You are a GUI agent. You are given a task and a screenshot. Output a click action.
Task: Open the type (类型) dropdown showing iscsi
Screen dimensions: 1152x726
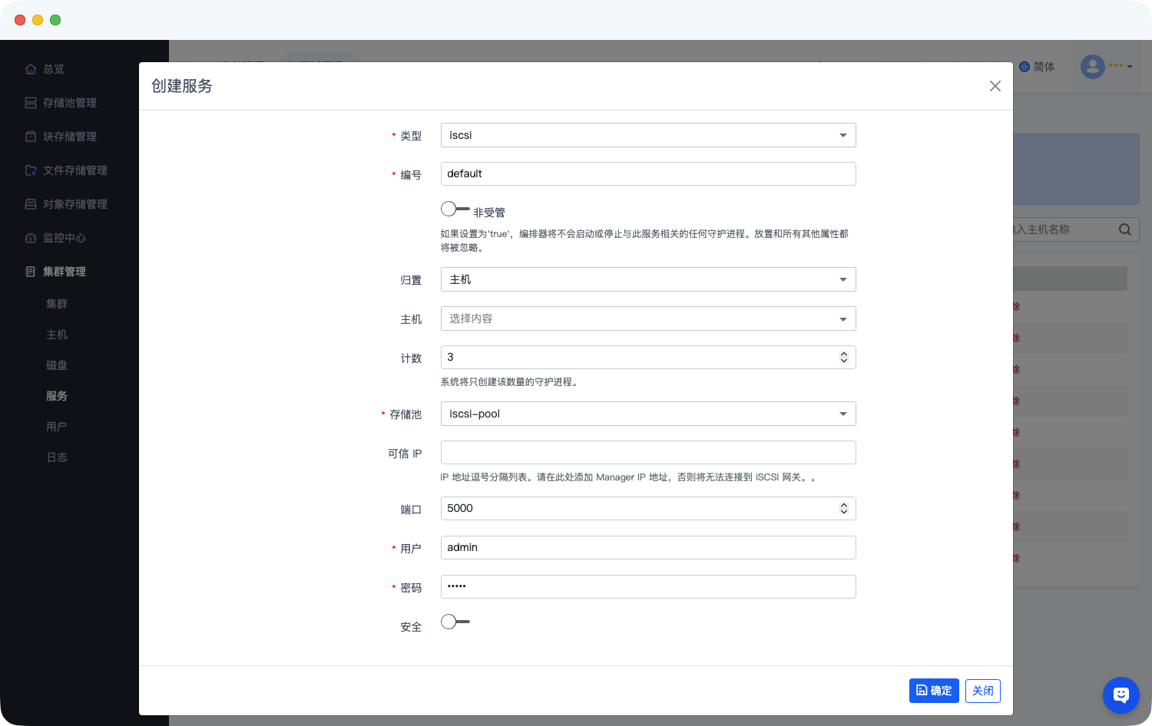pyautogui.click(x=647, y=135)
